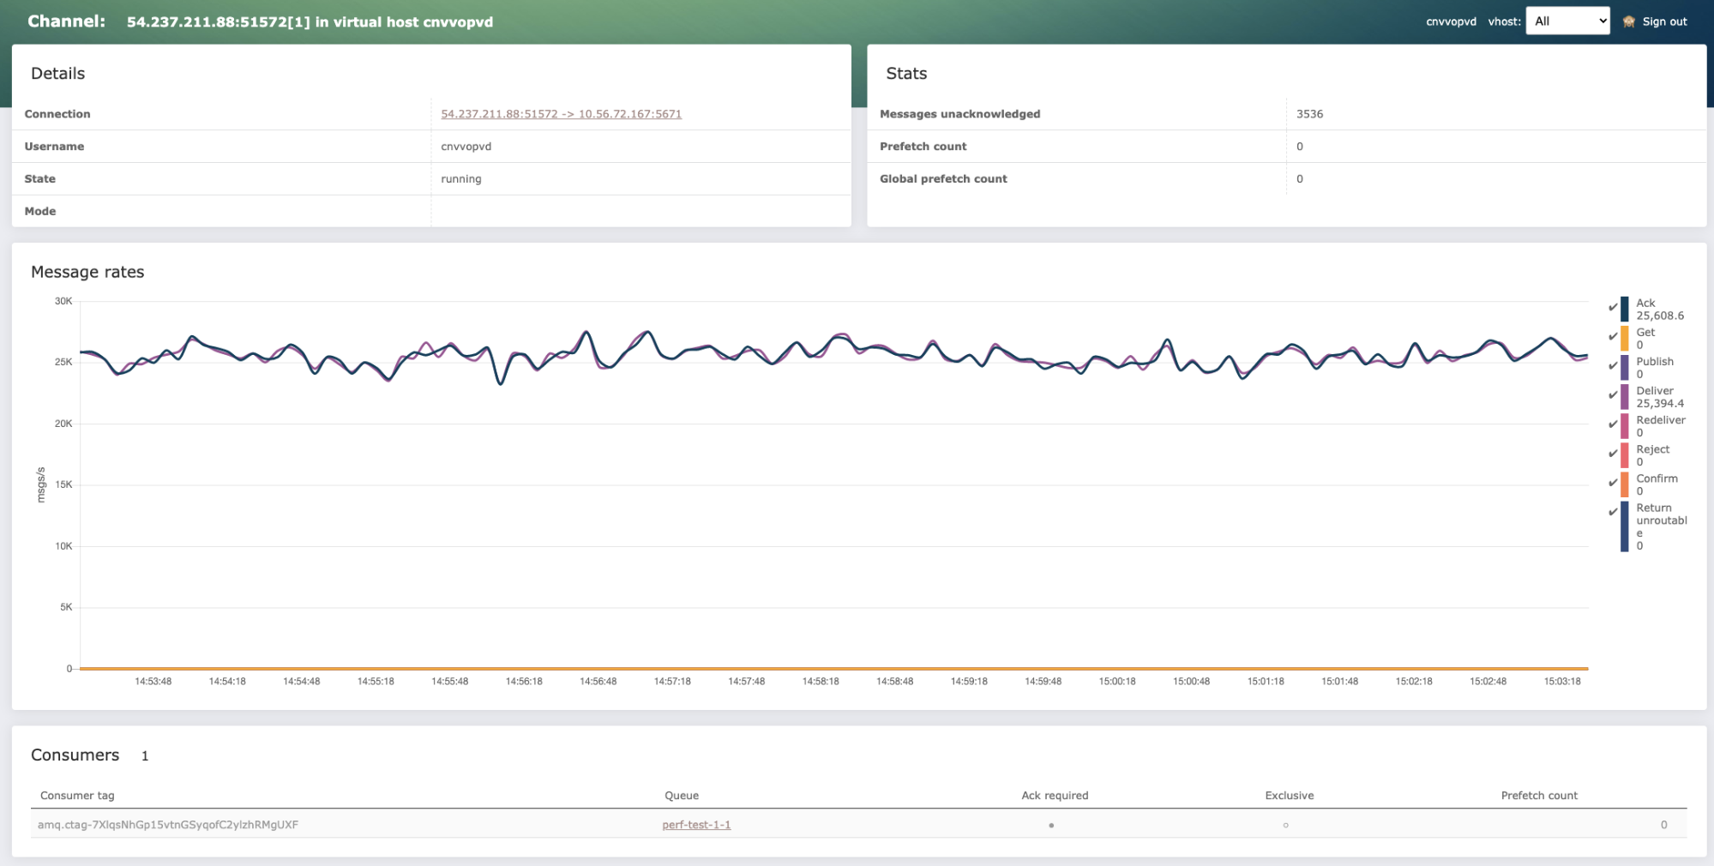The height and width of the screenshot is (866, 1714).
Task: Open the perf-test-1-1 queue link
Action: coord(696,825)
